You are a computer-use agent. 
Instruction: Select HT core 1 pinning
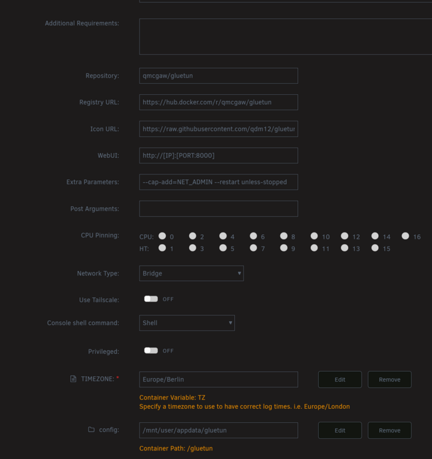tap(162, 248)
